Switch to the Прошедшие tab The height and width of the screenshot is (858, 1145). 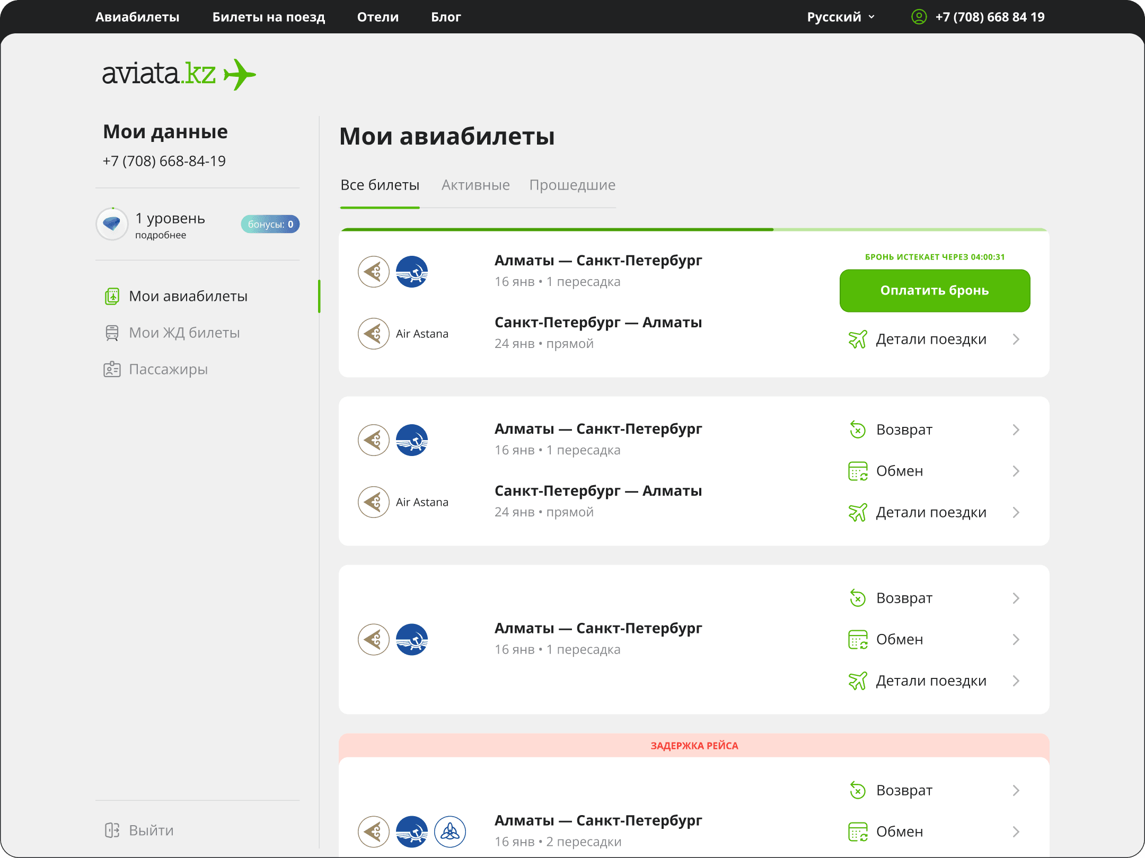pyautogui.click(x=572, y=185)
